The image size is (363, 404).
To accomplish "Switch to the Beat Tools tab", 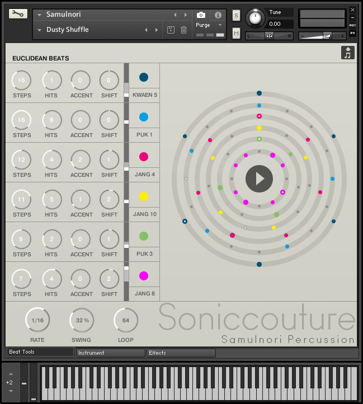I will click(39, 352).
